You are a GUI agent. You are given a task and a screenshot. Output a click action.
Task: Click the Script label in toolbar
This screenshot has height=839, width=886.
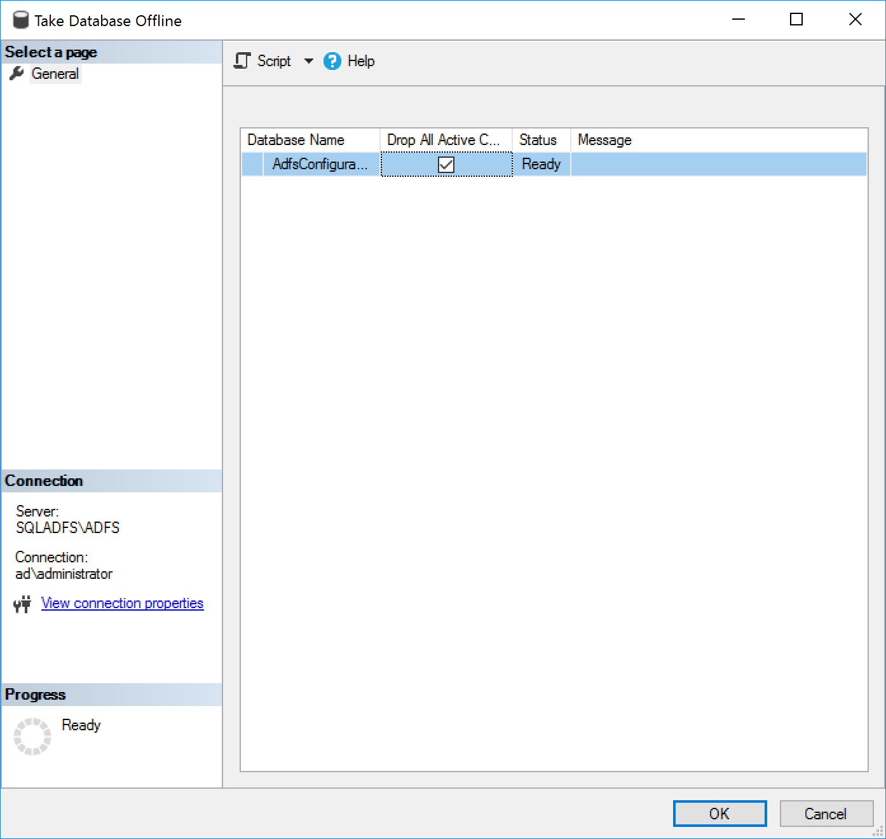point(274,61)
